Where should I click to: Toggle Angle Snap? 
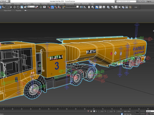click(x=52, y=7)
